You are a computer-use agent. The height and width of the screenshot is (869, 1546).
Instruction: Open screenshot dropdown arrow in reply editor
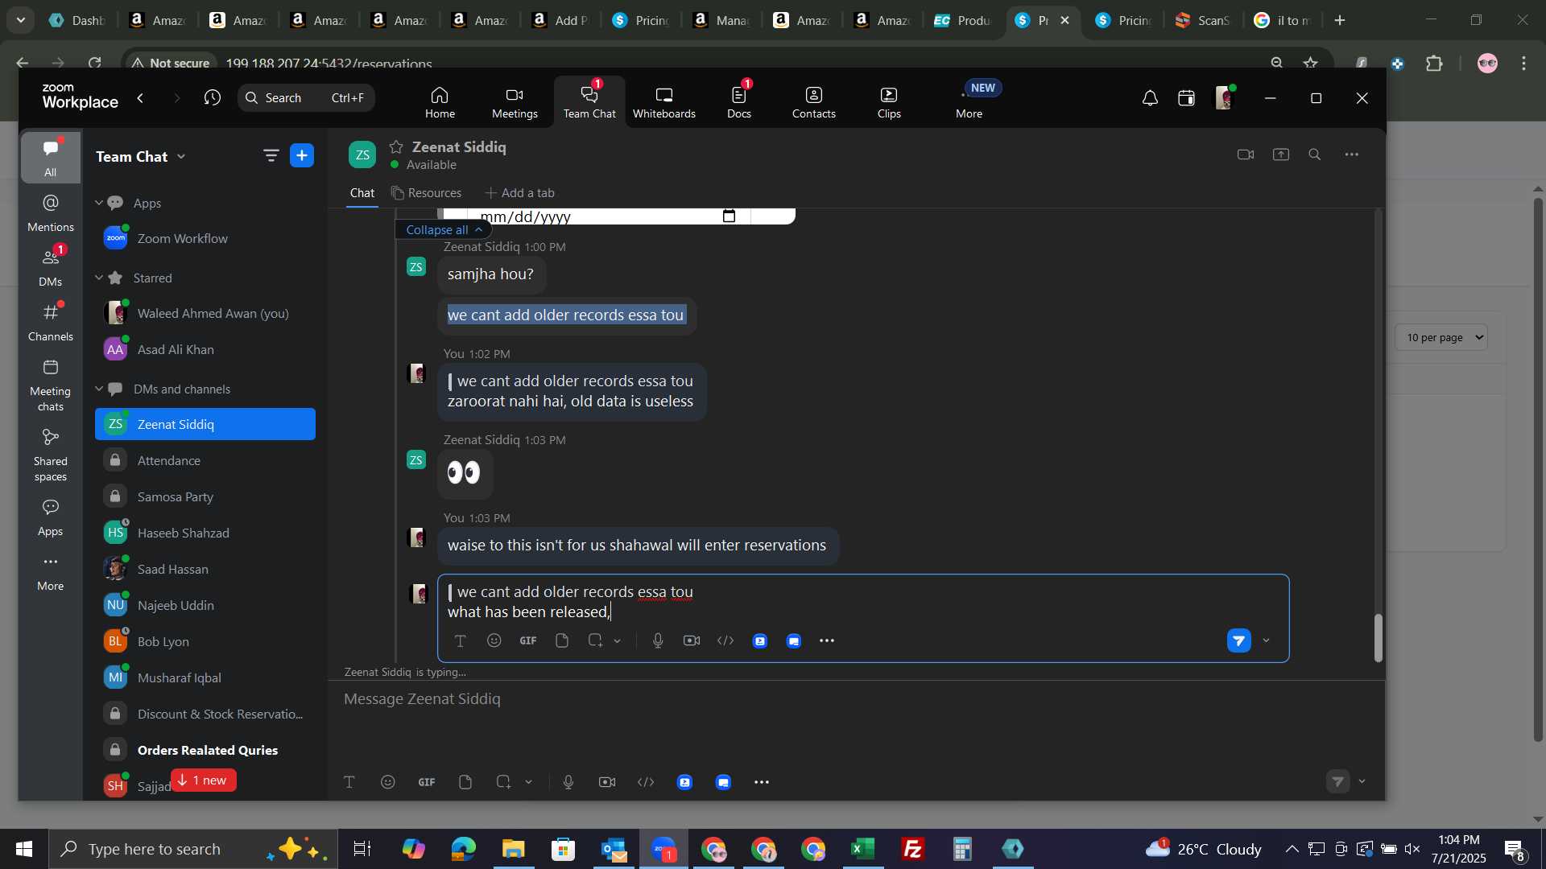[x=618, y=641]
